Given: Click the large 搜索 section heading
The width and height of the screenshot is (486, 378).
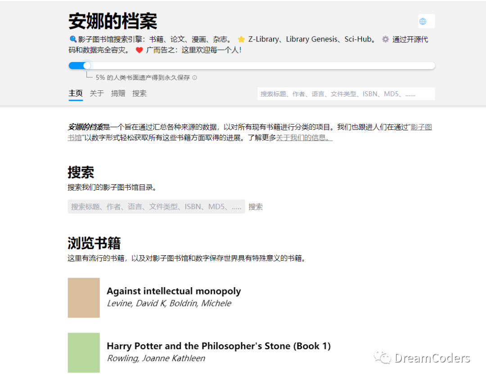Looking at the screenshot, I should coord(81,172).
